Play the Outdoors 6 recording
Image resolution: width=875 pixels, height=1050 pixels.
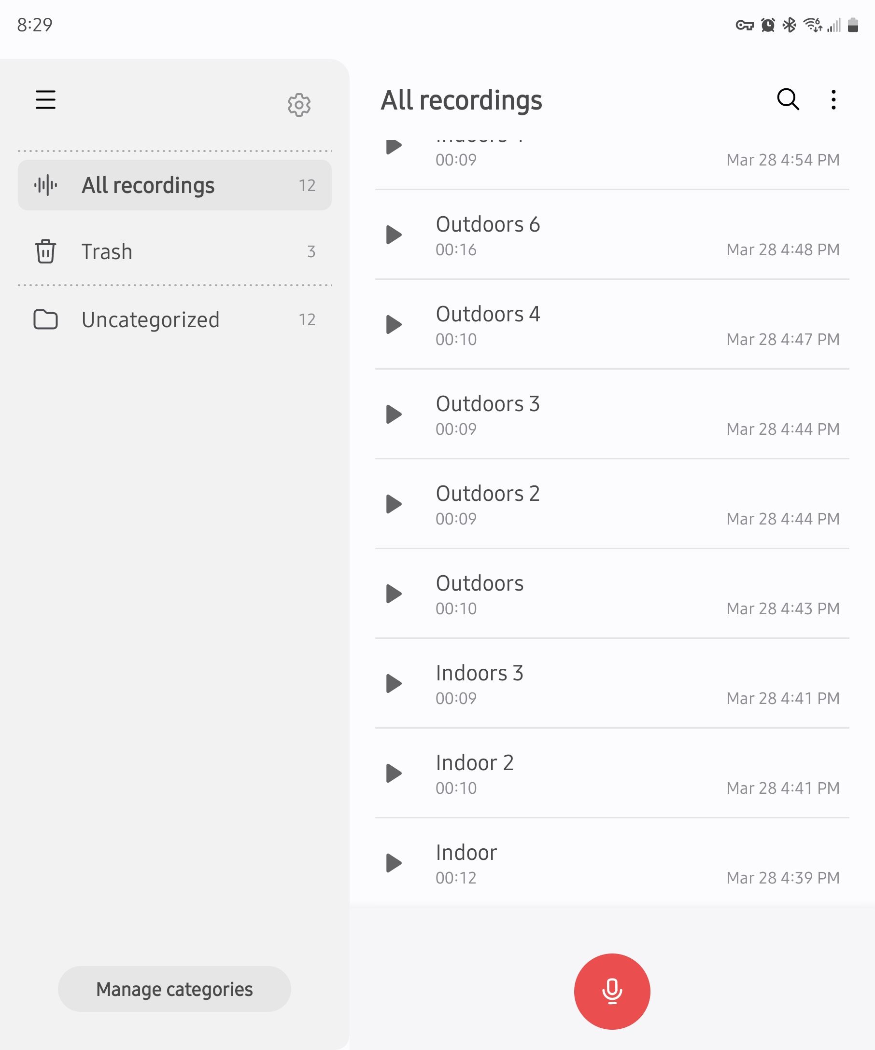click(394, 235)
